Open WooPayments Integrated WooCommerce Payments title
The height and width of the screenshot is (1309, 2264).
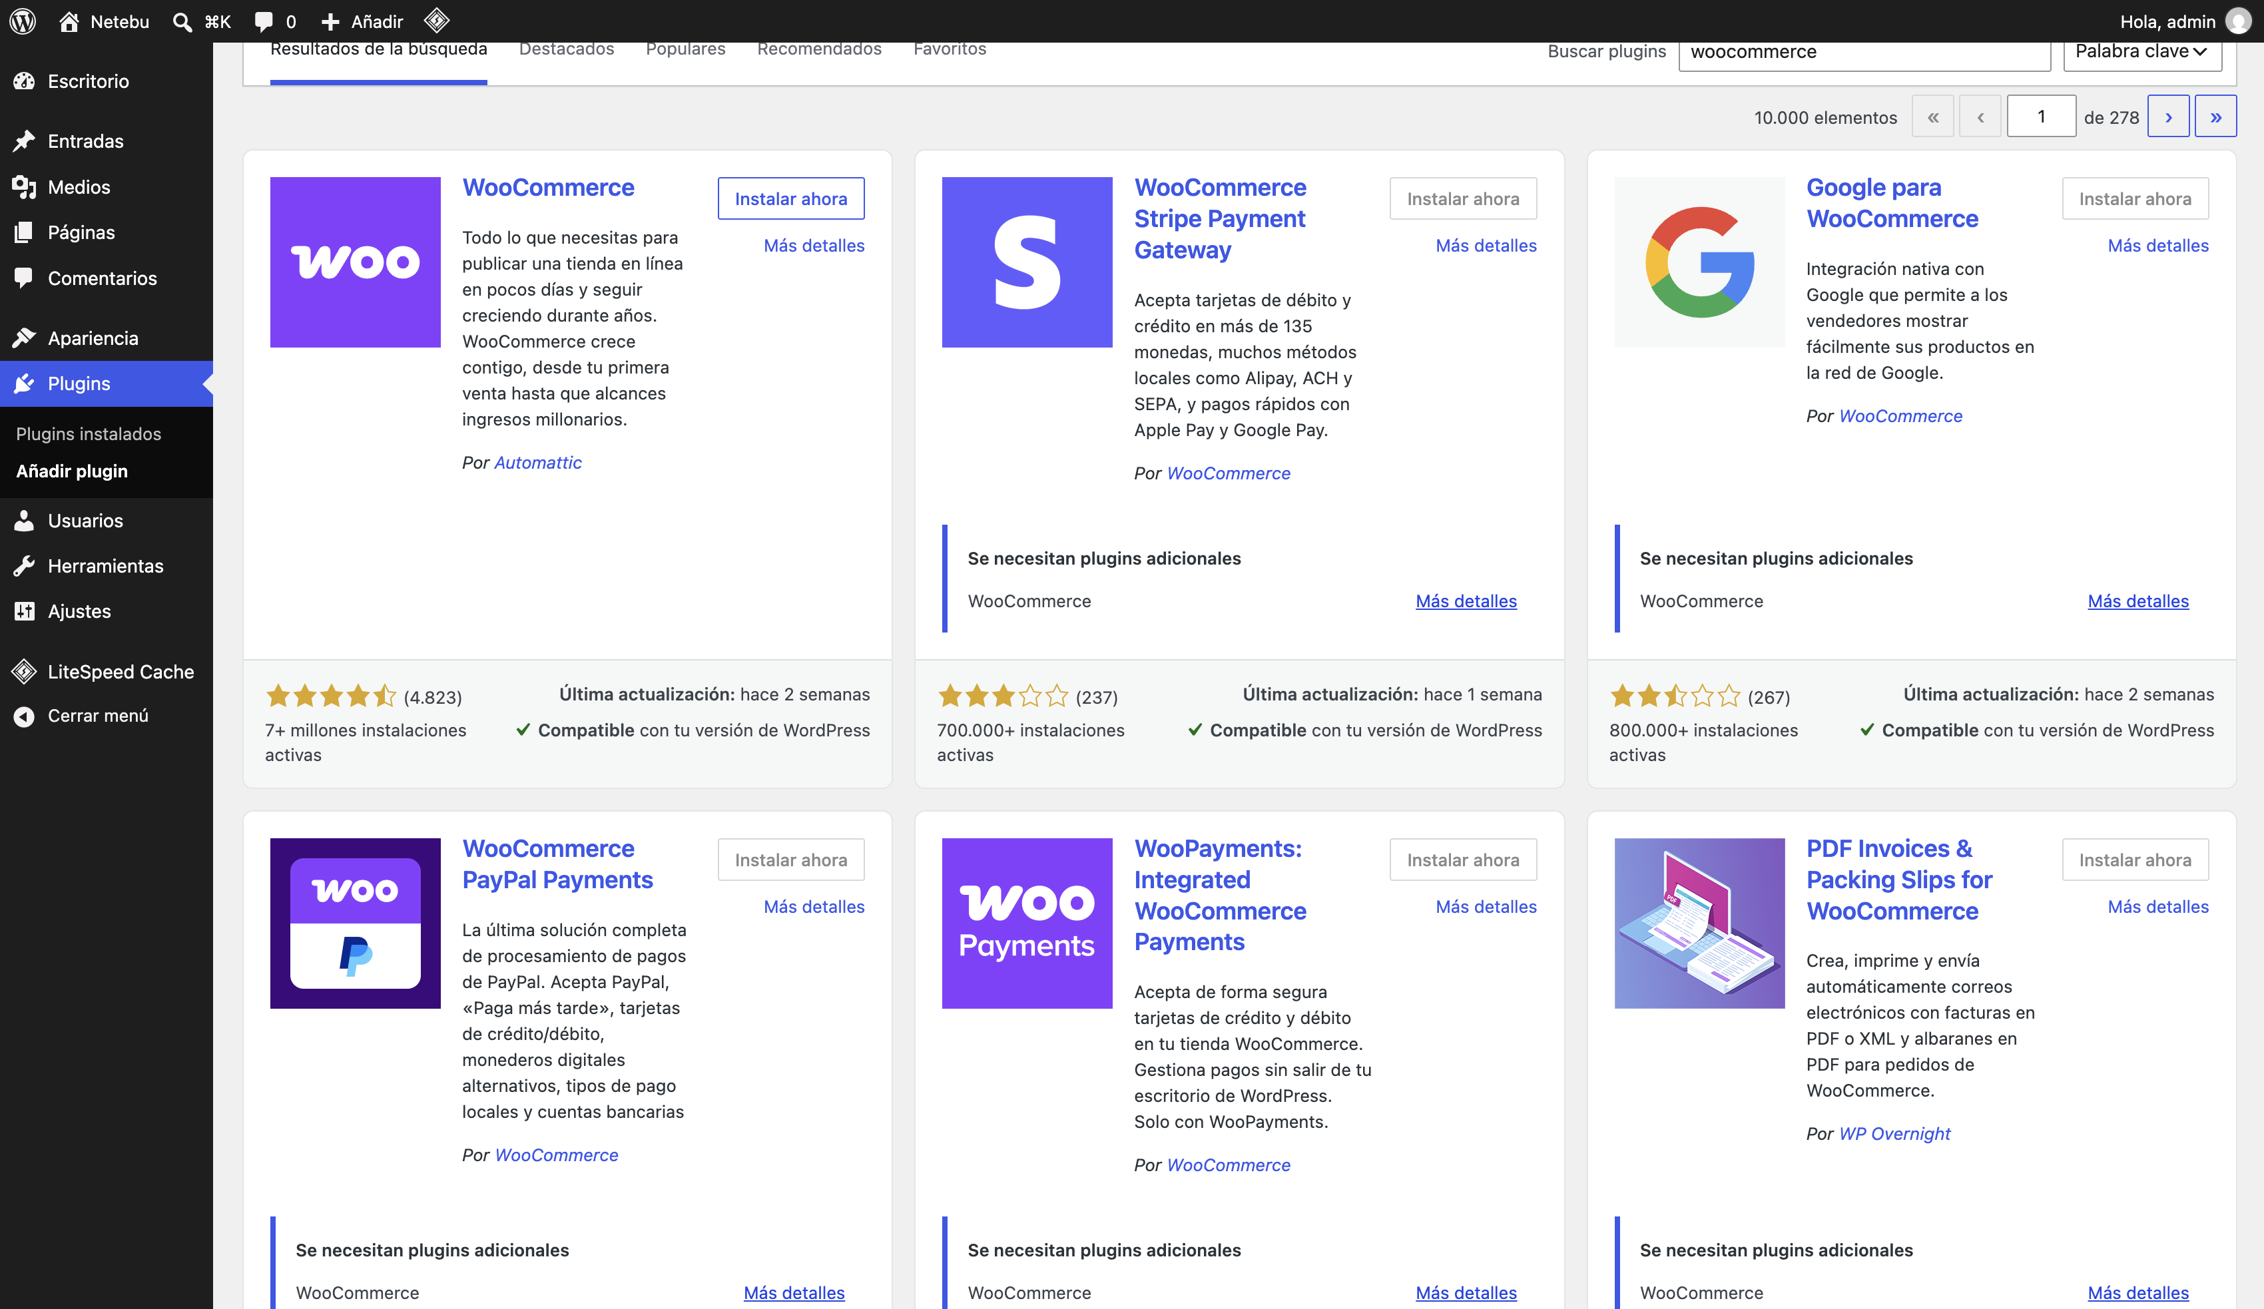coord(1220,895)
